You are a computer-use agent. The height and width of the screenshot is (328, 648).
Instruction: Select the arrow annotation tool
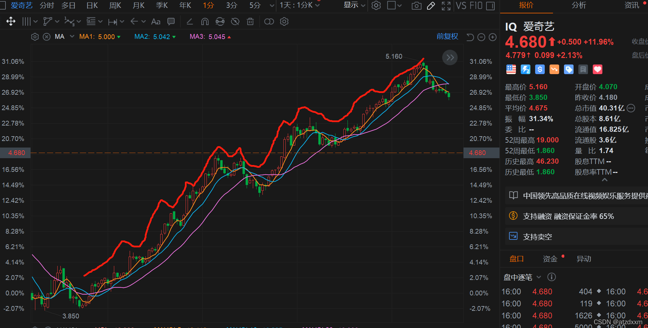tap(134, 22)
